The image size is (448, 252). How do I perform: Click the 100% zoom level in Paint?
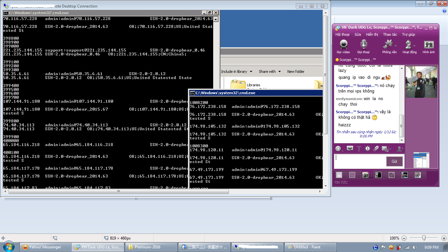coord(394,238)
